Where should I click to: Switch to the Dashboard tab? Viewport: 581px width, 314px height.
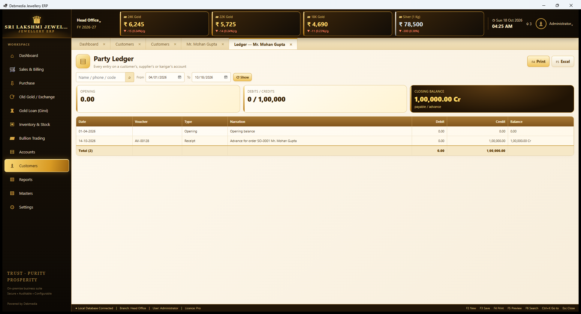click(89, 44)
